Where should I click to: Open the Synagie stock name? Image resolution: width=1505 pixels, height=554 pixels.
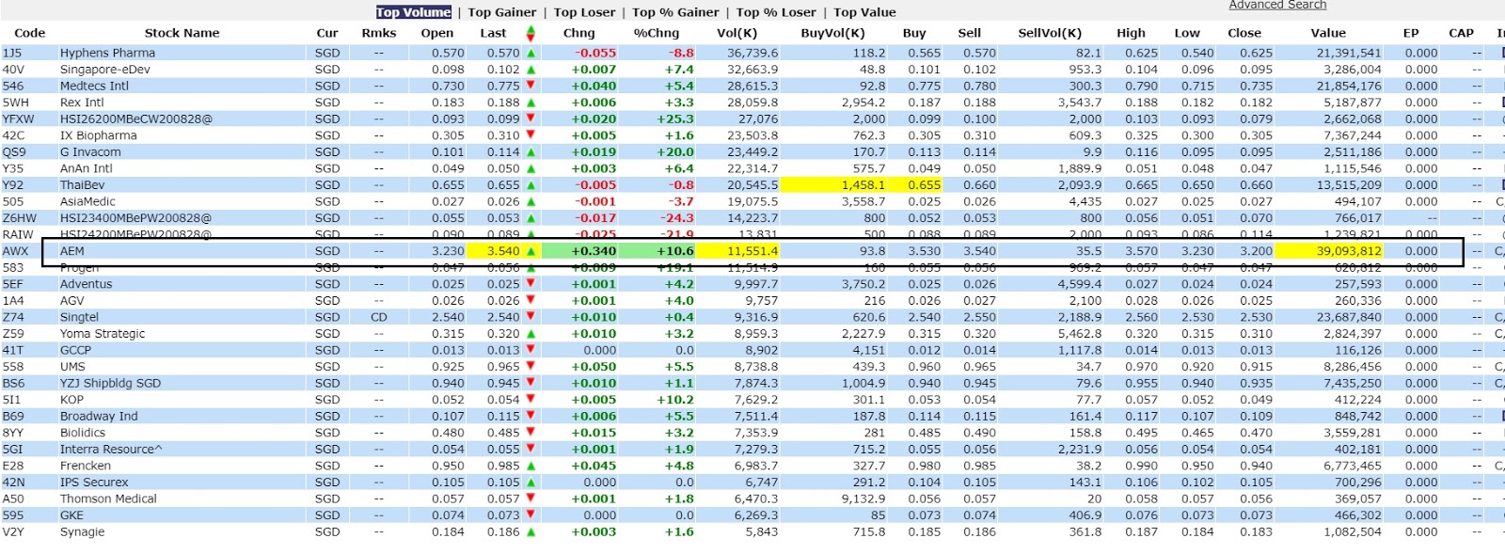coord(83,531)
